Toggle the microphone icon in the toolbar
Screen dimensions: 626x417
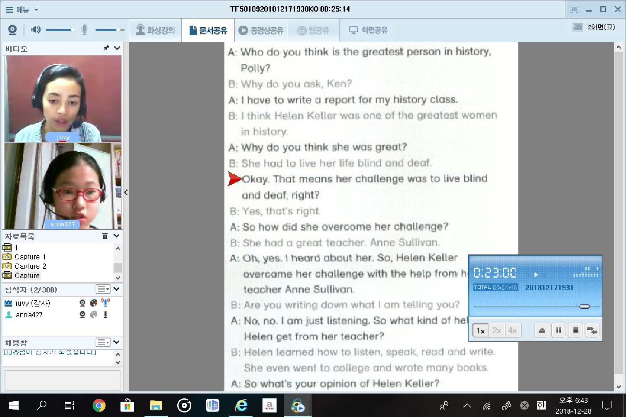click(84, 30)
